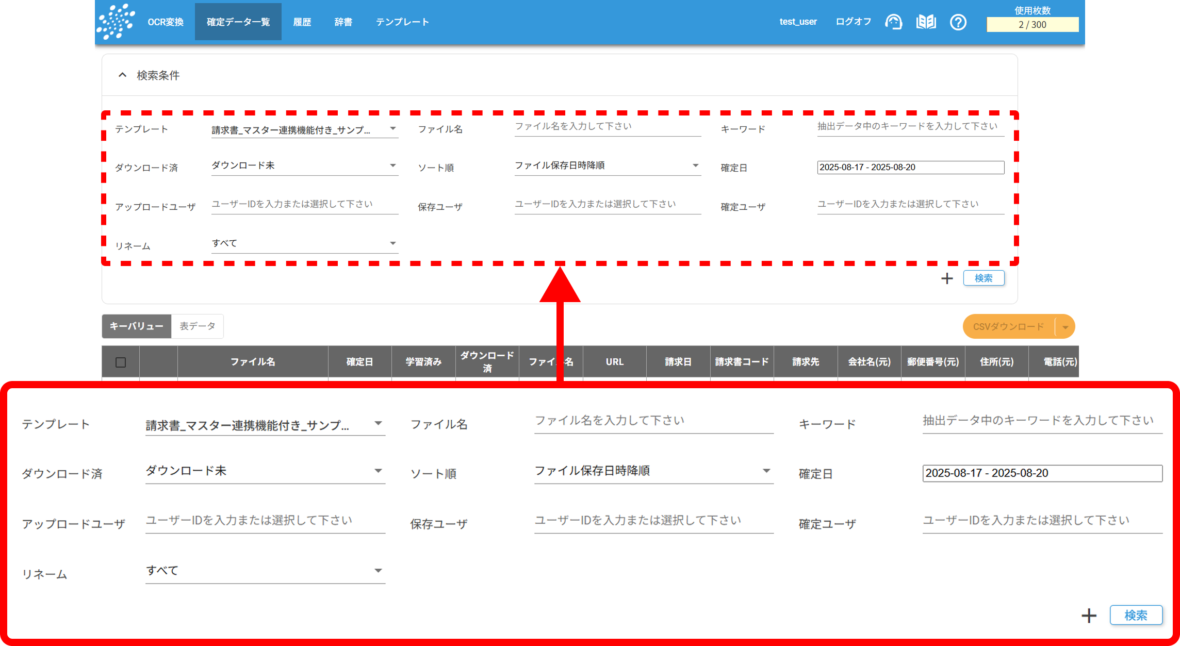The height and width of the screenshot is (646, 1180).
Task: Click the 電話(元) column header
Action: [x=1054, y=362]
